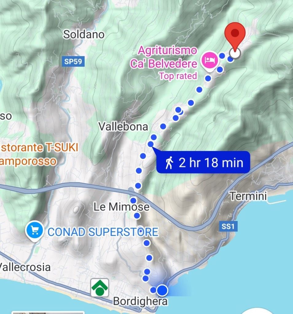This screenshot has height=314, width=293.
Task: Tap the walking figure icon in route label
Action: click(169, 163)
